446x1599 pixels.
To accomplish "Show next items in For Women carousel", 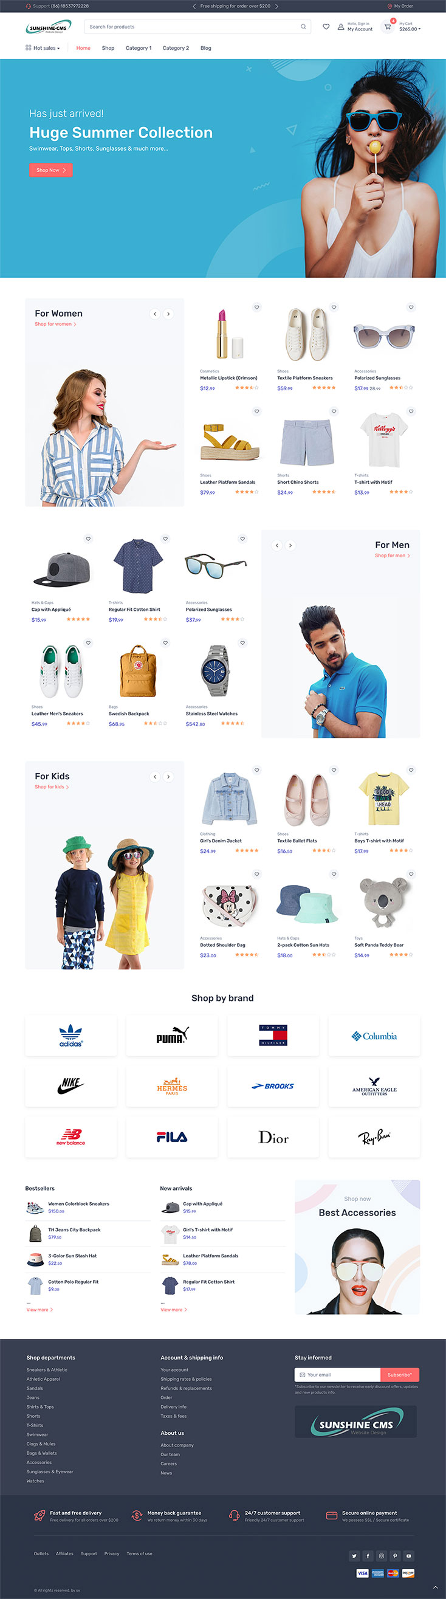I will click(x=168, y=314).
